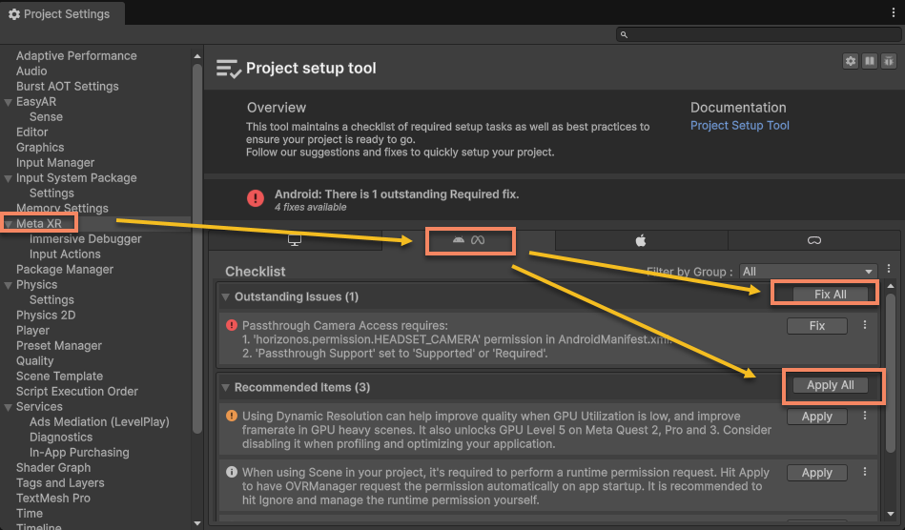Select Sense under EasyAR
Screen dimensions: 905x530
[x=46, y=117]
